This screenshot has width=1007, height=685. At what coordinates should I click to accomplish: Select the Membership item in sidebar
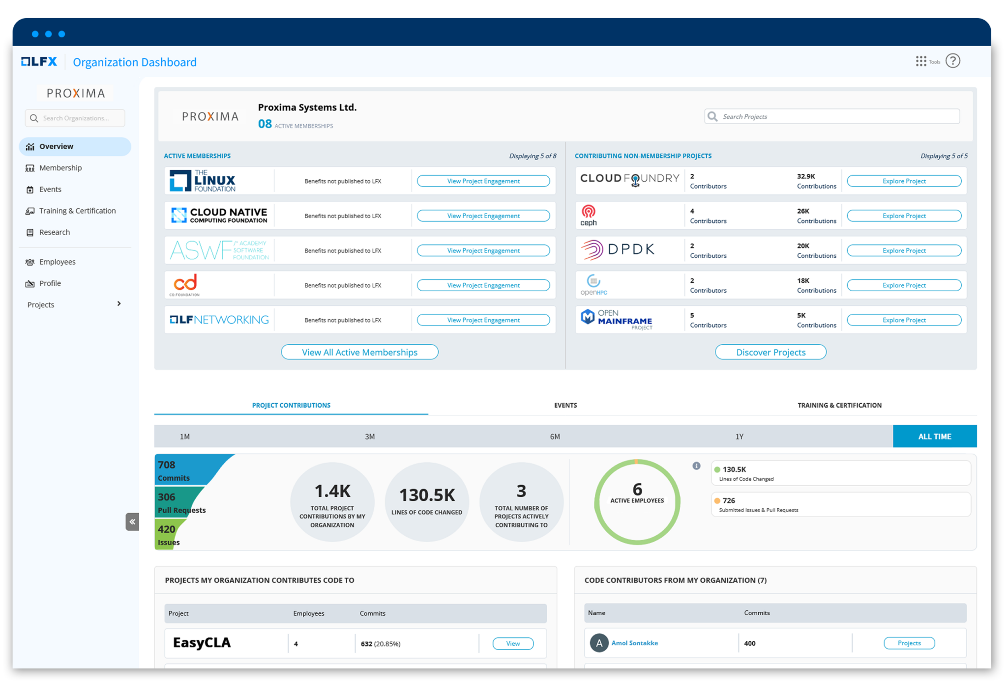click(x=60, y=167)
